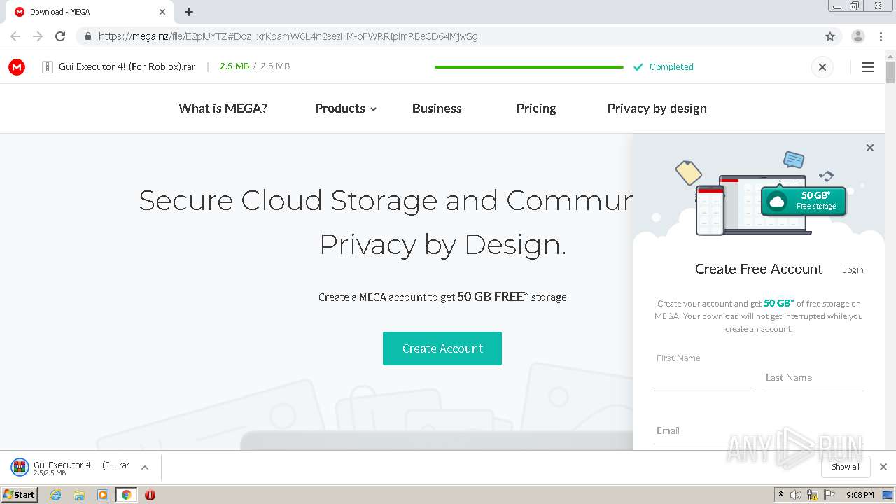Close the Chrome downloads shelf
Screen dimensions: 896x504
(883, 467)
